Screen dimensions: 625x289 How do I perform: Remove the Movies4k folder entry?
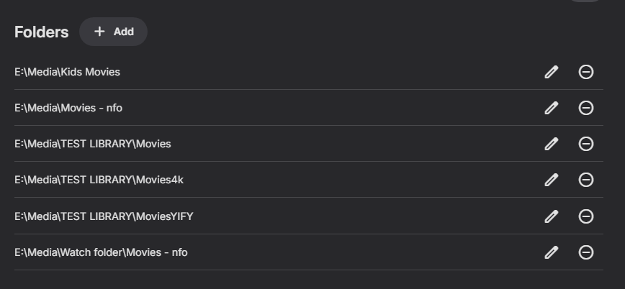(586, 180)
